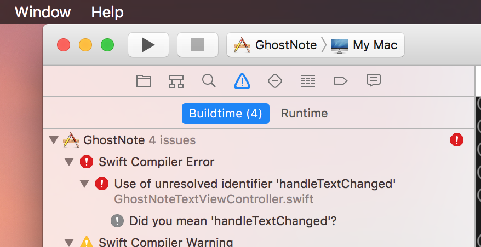Collapse the GhostNote 4 issues group

coord(54,140)
